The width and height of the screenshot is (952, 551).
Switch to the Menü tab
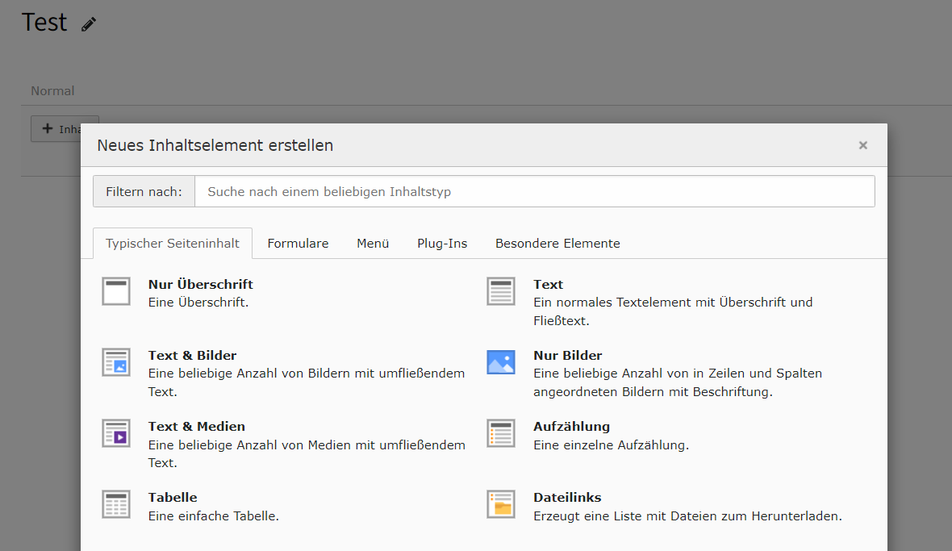coord(373,244)
